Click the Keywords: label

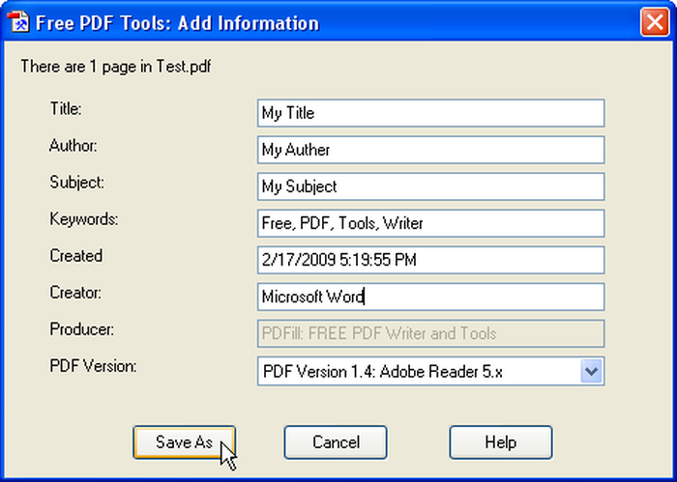(x=84, y=219)
